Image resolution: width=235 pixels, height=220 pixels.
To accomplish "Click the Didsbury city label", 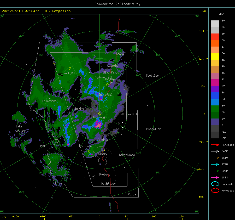I will tap(98, 117).
